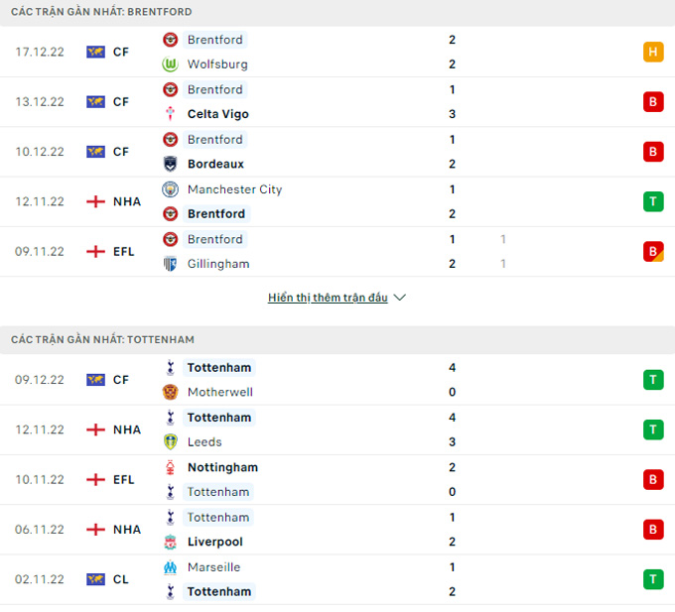This screenshot has height=612, width=675.
Task: Click the red B badge for Celta Vigo match
Action: [653, 102]
